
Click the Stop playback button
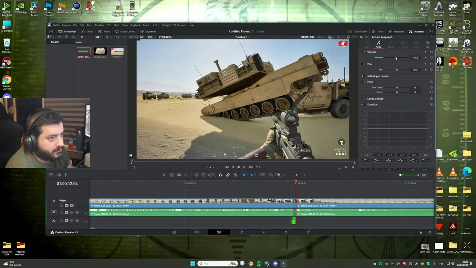point(238,167)
